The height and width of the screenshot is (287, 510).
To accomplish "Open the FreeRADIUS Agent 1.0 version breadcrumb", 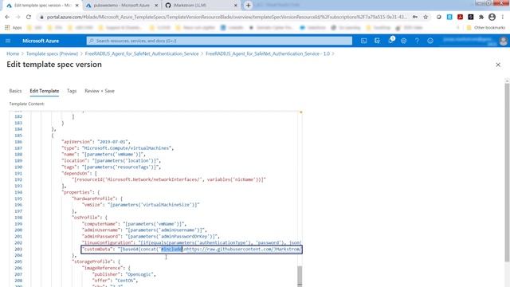I will coord(268,53).
